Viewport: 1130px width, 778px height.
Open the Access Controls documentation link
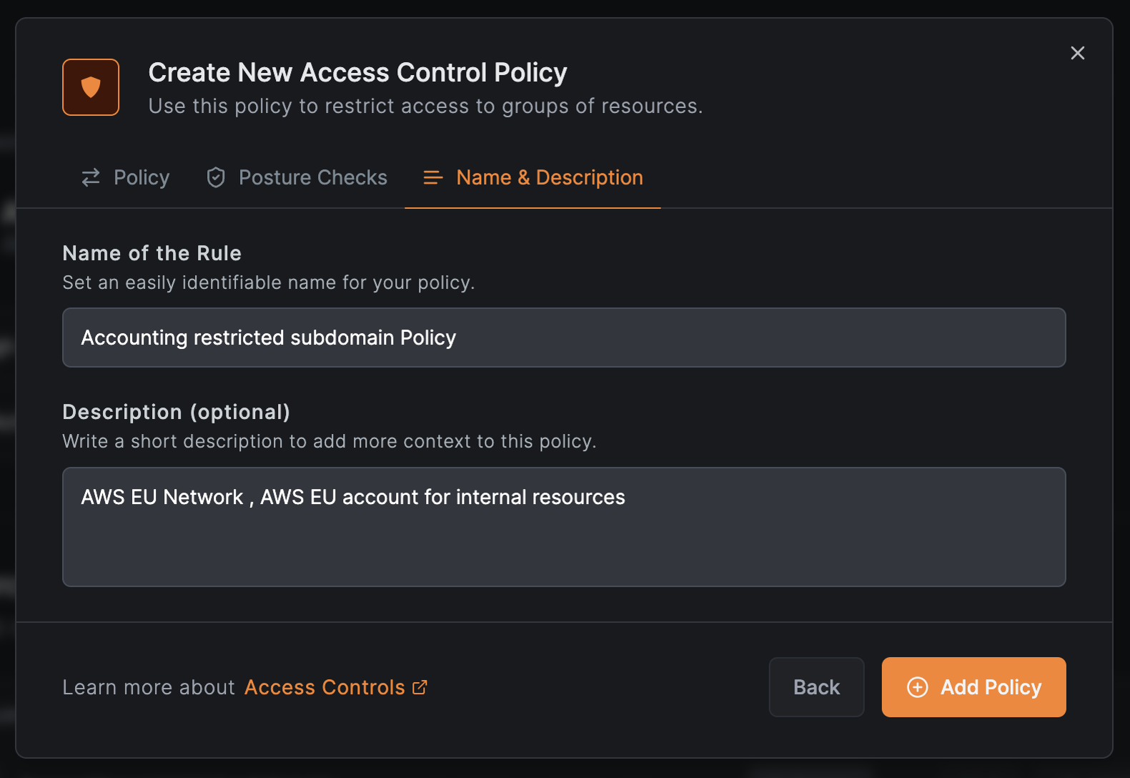[x=324, y=687]
